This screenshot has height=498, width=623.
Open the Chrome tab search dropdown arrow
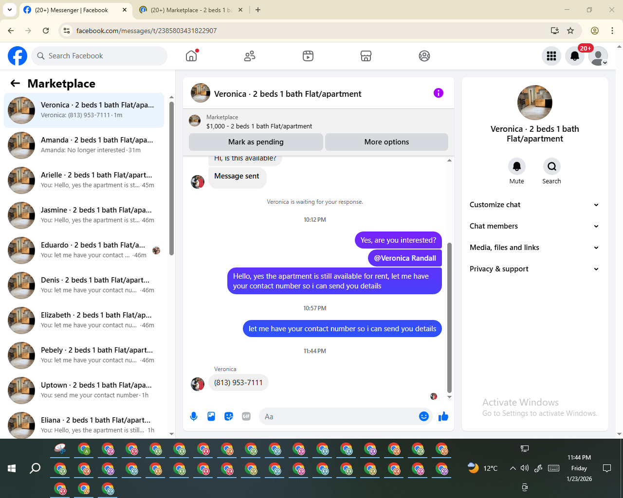click(10, 10)
